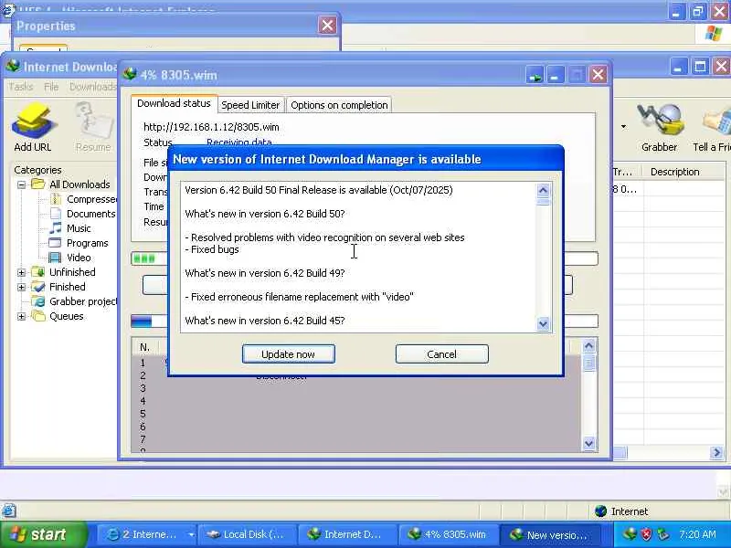Open the Grabber tool icon
Image resolution: width=731 pixels, height=548 pixels.
pos(659,128)
